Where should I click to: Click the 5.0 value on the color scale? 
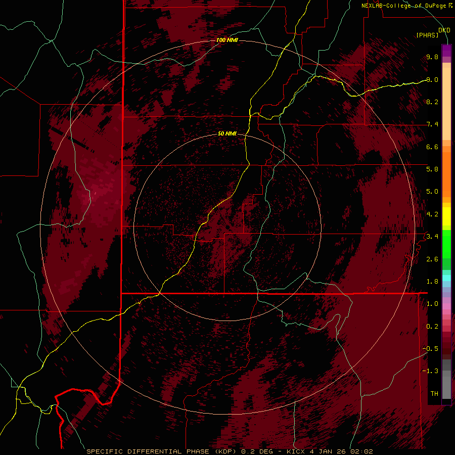pyautogui.click(x=432, y=192)
